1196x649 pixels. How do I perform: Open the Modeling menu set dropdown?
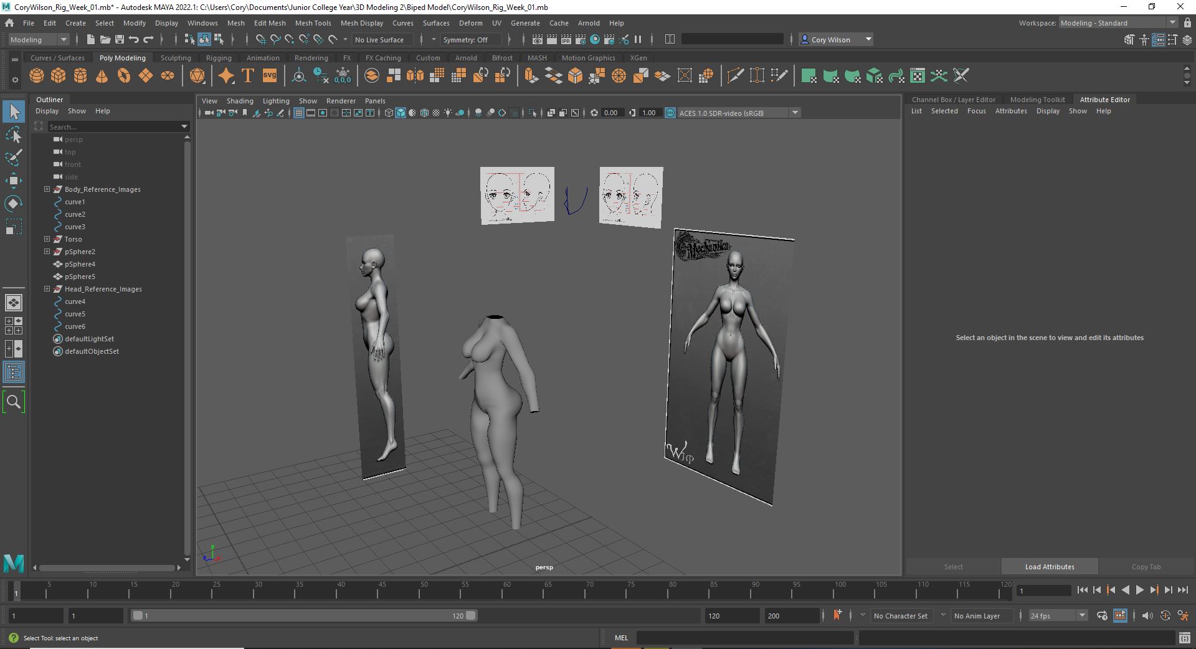[x=39, y=39]
